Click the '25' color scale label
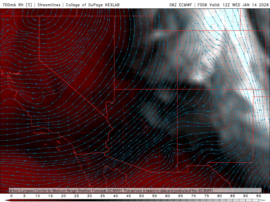Image resolution: width=270 pixels, height=202 pixels. [77, 196]
